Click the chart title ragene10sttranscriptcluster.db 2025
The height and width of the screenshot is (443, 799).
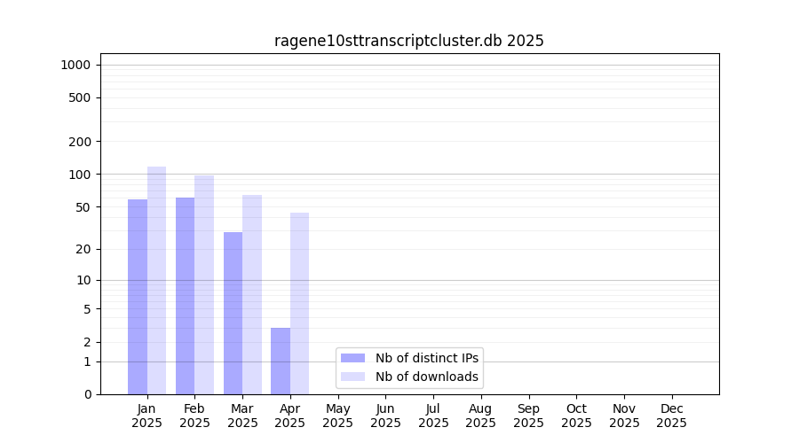(409, 41)
